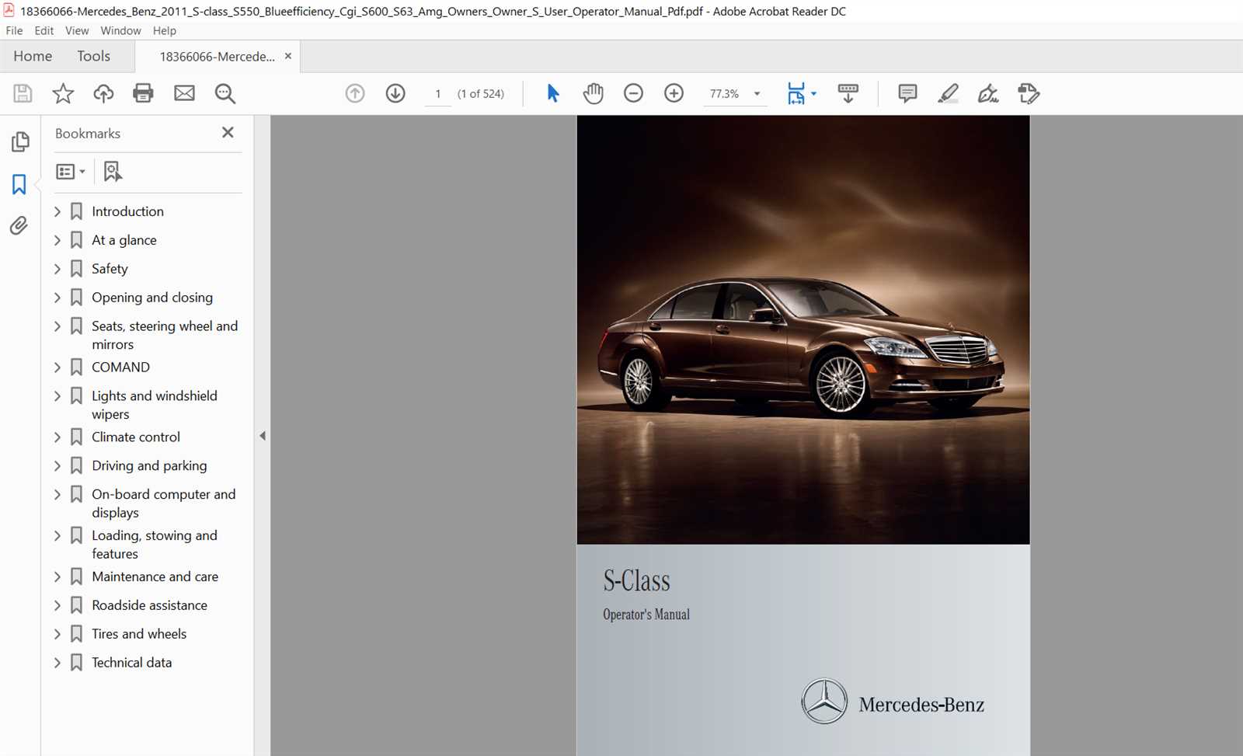
Task: Open the sign document pen icon
Action: tap(988, 94)
